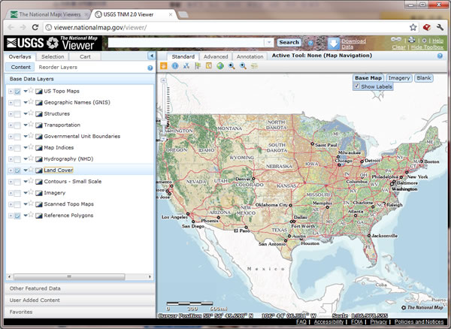Check Governmental Unit Boundaries layer
This screenshot has height=329, width=451.
pyautogui.click(x=17, y=137)
